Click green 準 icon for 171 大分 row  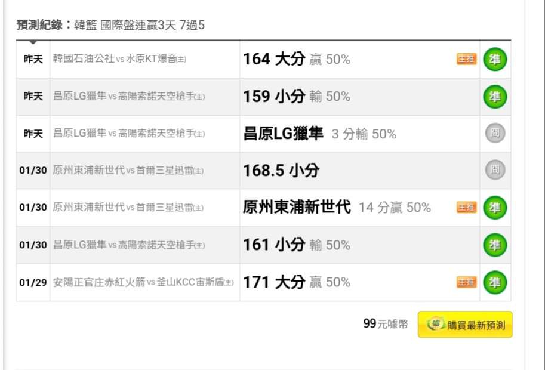point(495,282)
